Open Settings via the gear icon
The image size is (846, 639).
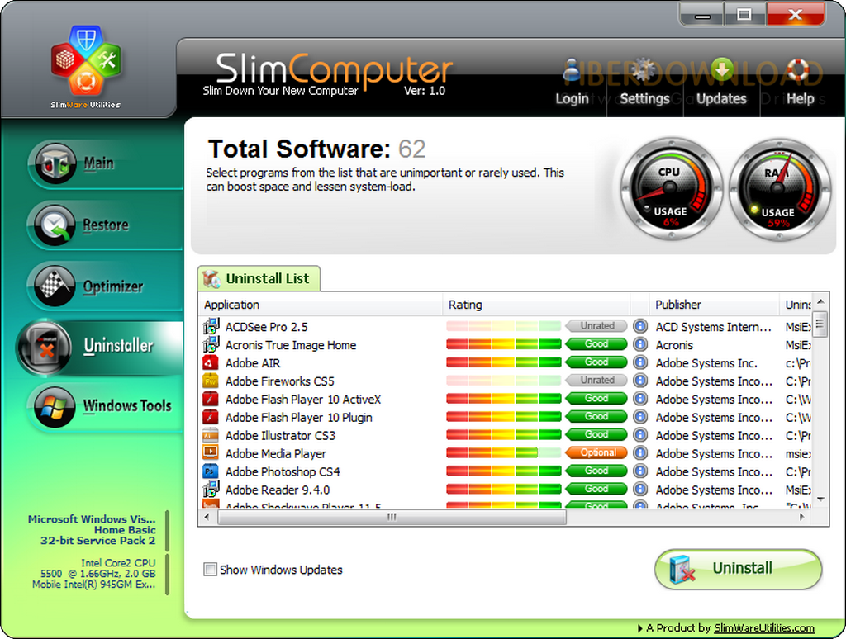tap(643, 71)
